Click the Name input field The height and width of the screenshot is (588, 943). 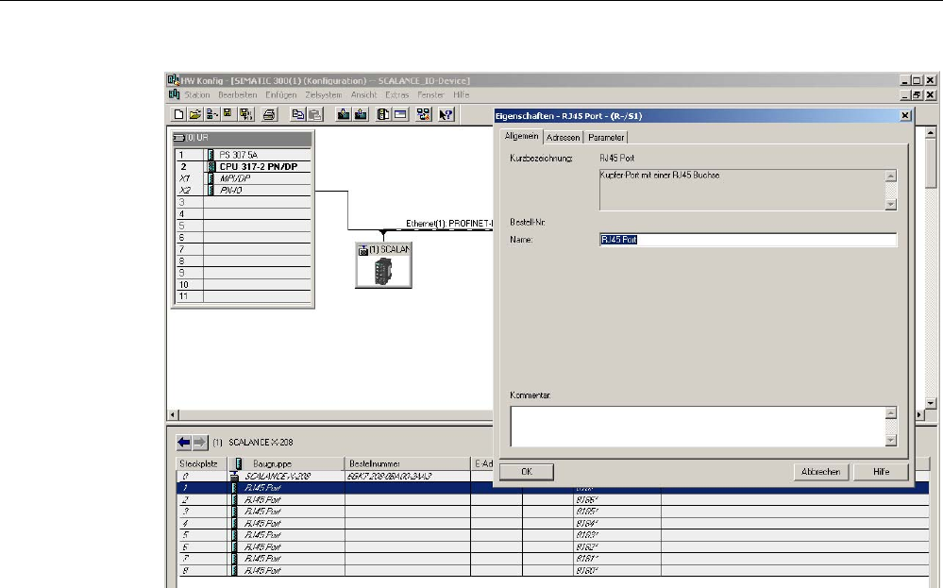click(749, 240)
